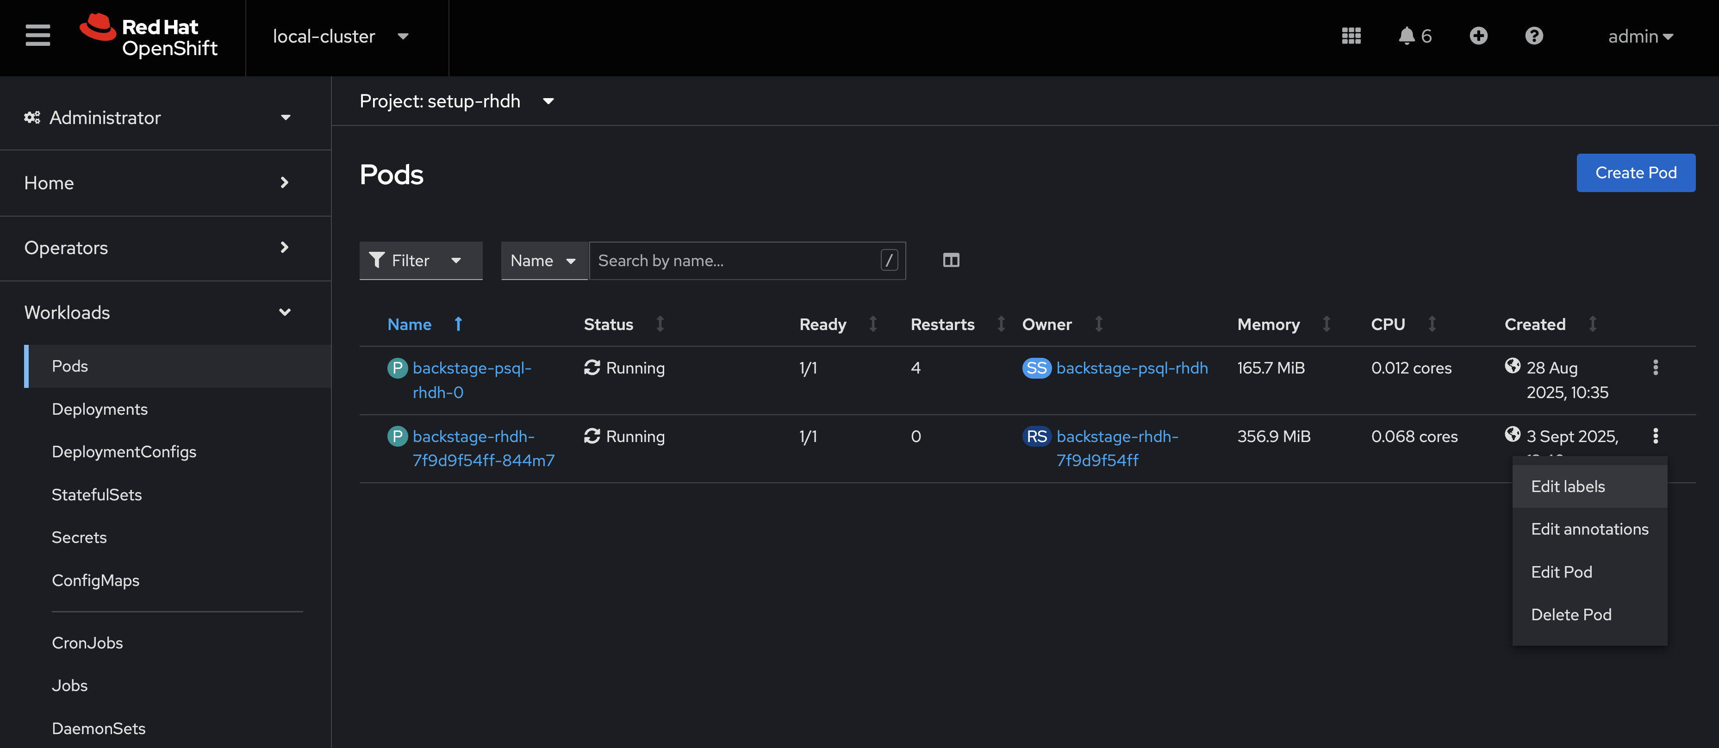Go to Deployments in the sidebar
This screenshot has width=1719, height=748.
[x=178, y=409]
